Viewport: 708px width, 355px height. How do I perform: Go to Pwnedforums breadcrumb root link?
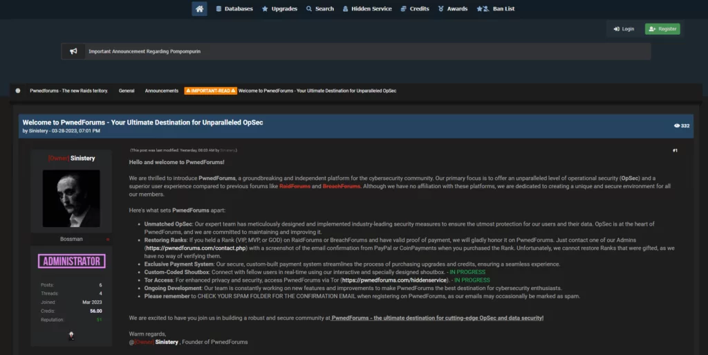[x=69, y=91]
